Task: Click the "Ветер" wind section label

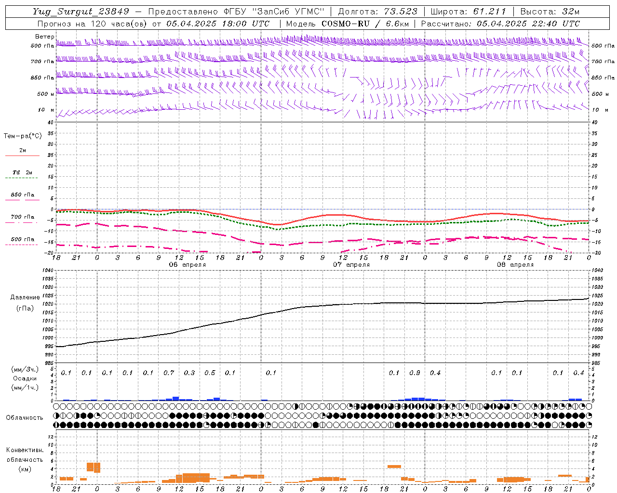Action: (44, 37)
